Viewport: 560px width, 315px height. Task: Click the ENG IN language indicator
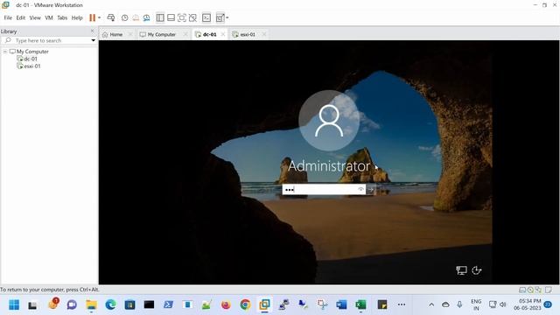point(476,304)
